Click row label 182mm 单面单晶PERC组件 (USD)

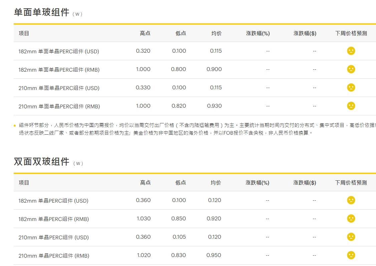[59, 51]
